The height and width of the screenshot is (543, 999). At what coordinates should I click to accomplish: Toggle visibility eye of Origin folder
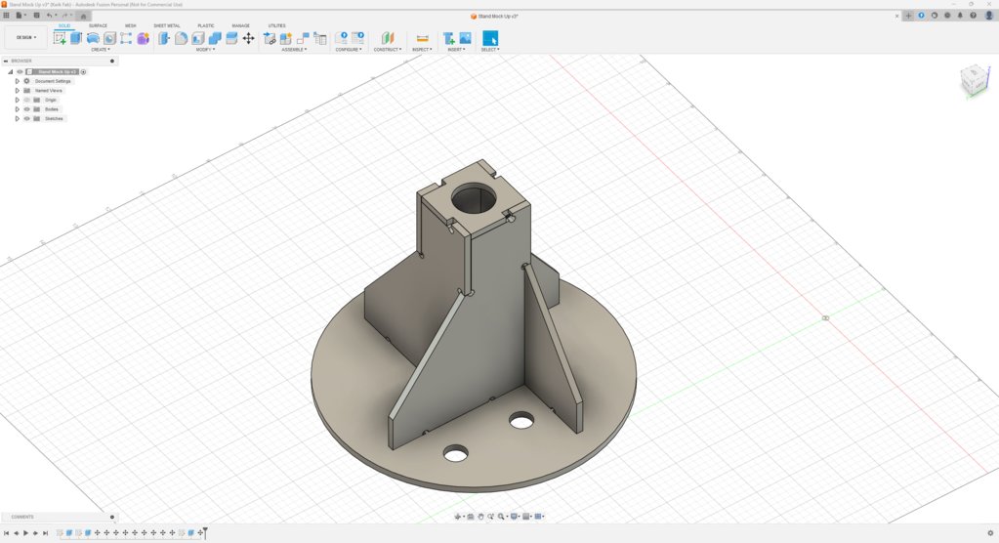point(26,100)
